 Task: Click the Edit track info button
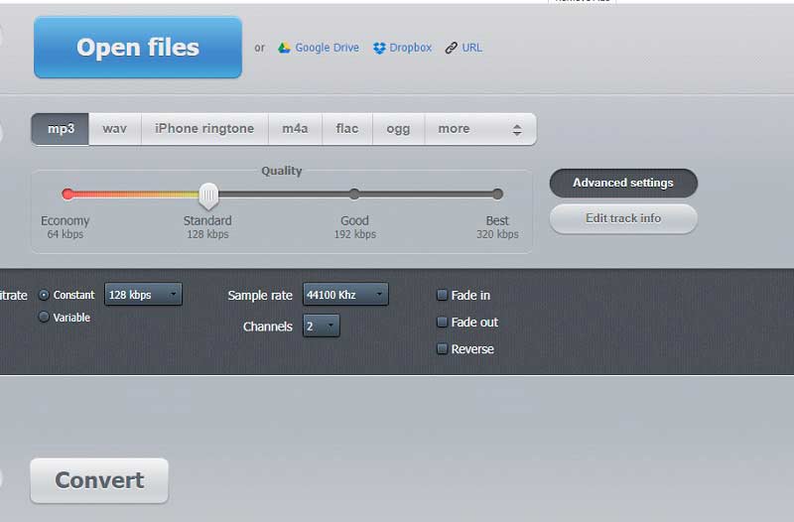tap(623, 218)
